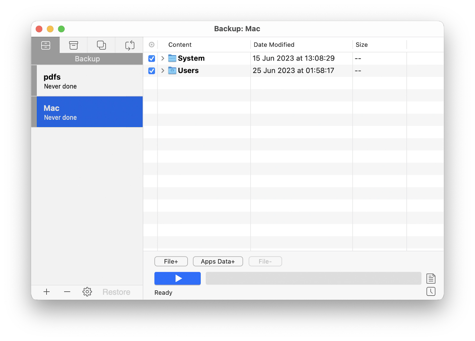Select the Mac backup project
The height and width of the screenshot is (341, 475).
coord(87,112)
